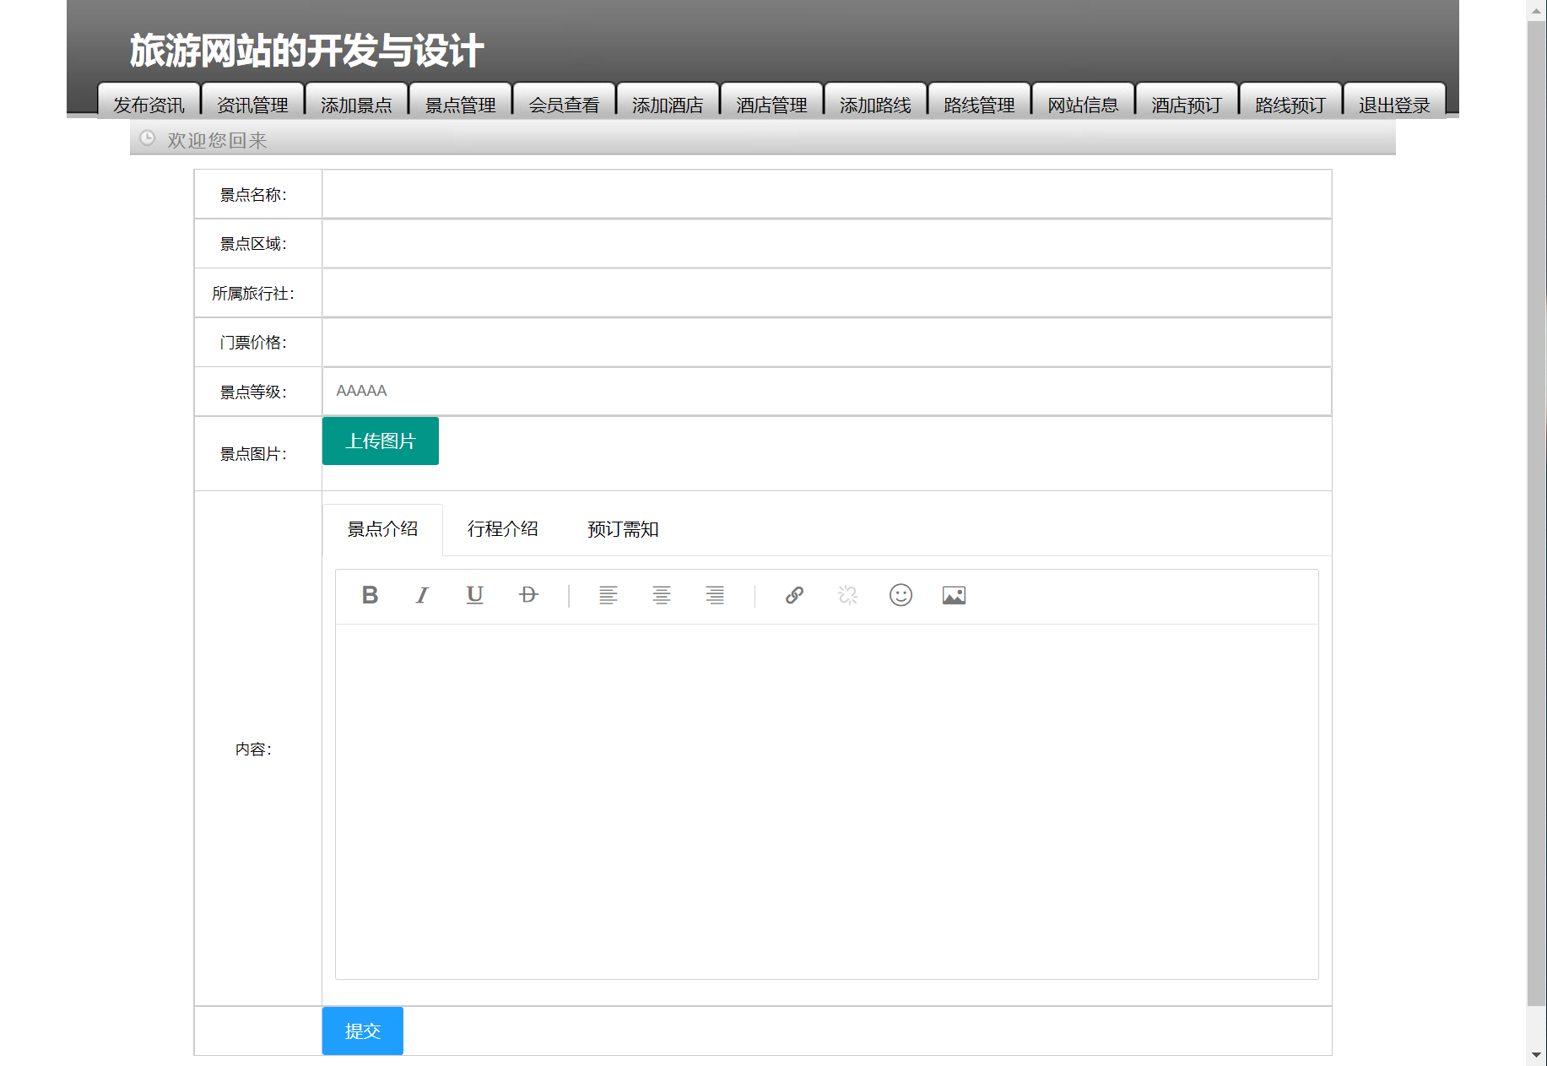This screenshot has width=1547, height=1066.
Task: Click the scrollbar down arrow
Action: coord(1536,1055)
